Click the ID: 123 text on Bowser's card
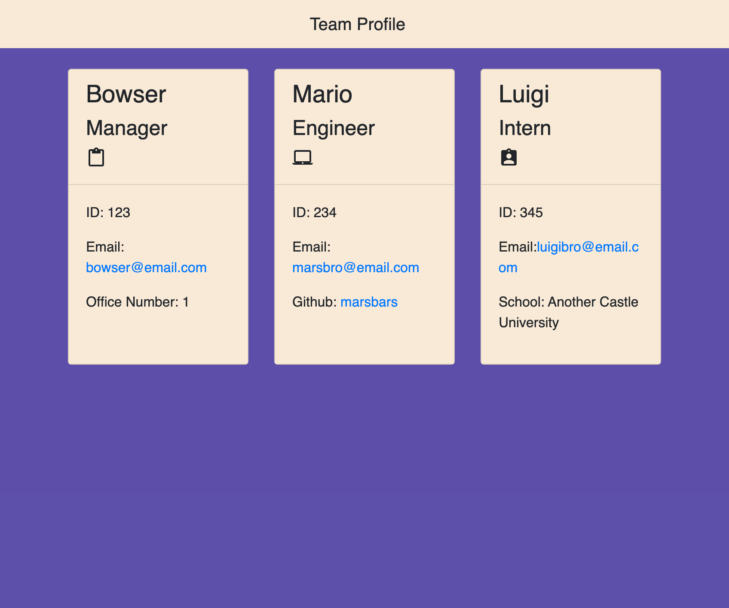This screenshot has width=729, height=608. pos(108,212)
